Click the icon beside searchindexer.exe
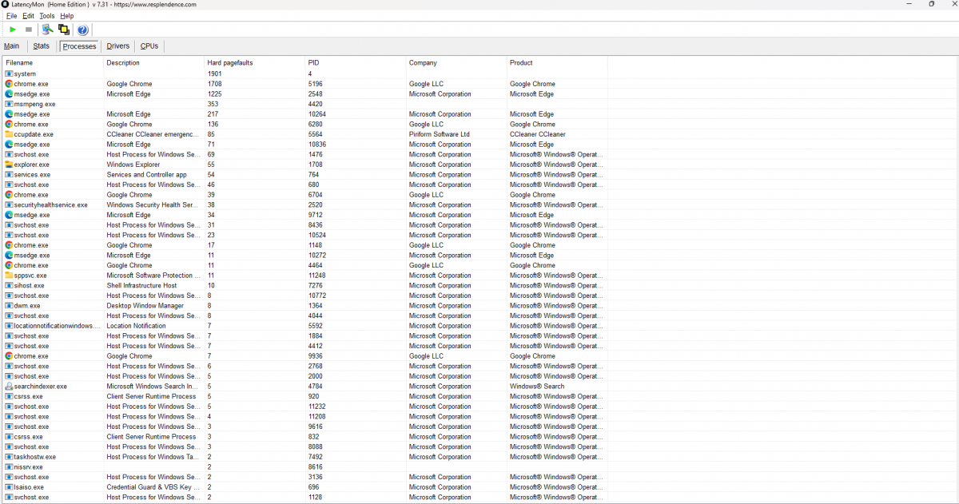 click(x=9, y=386)
